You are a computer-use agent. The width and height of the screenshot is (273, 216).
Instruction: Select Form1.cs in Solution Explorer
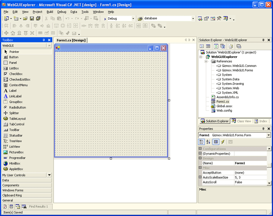[x=223, y=101]
